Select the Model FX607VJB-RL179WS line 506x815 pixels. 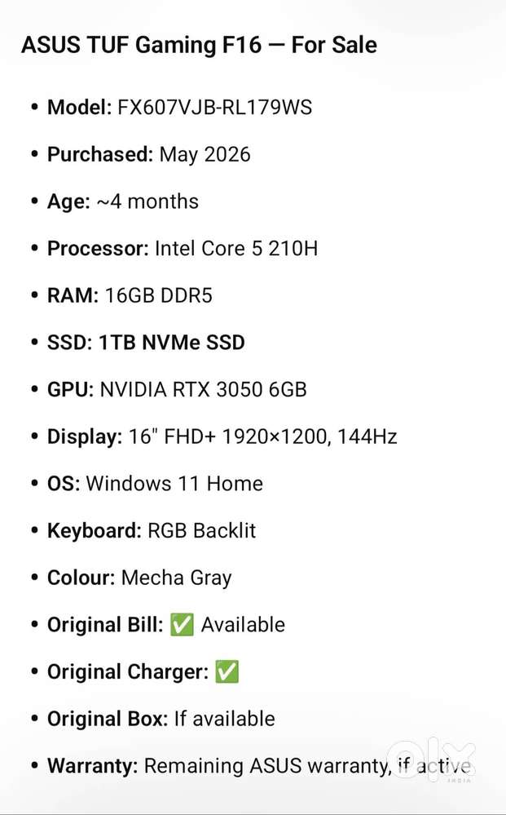point(179,107)
